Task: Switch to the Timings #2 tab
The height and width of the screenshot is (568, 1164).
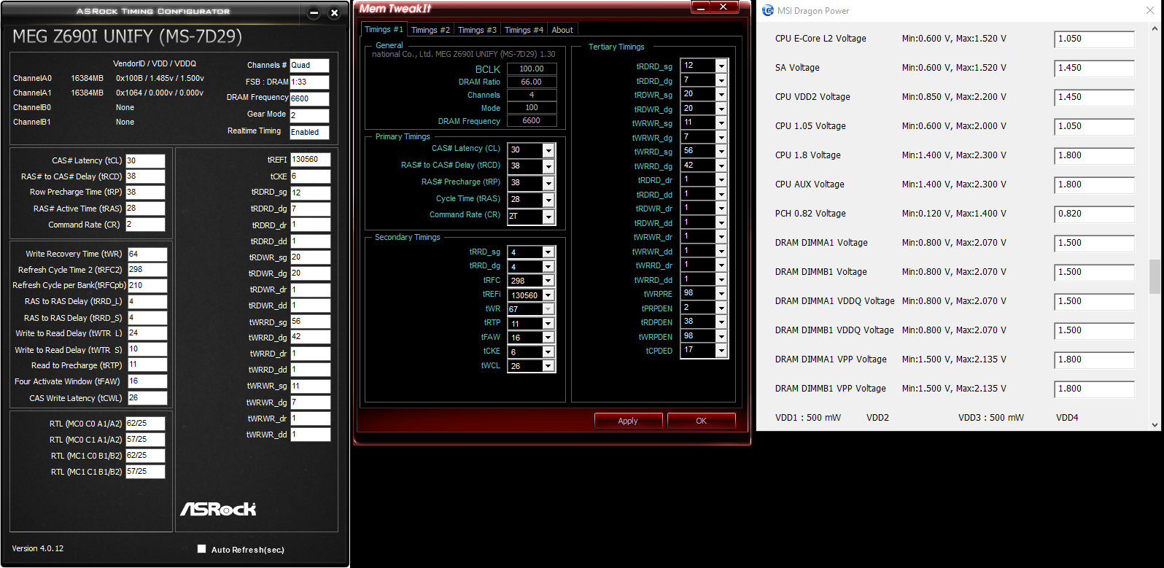Action: click(430, 30)
